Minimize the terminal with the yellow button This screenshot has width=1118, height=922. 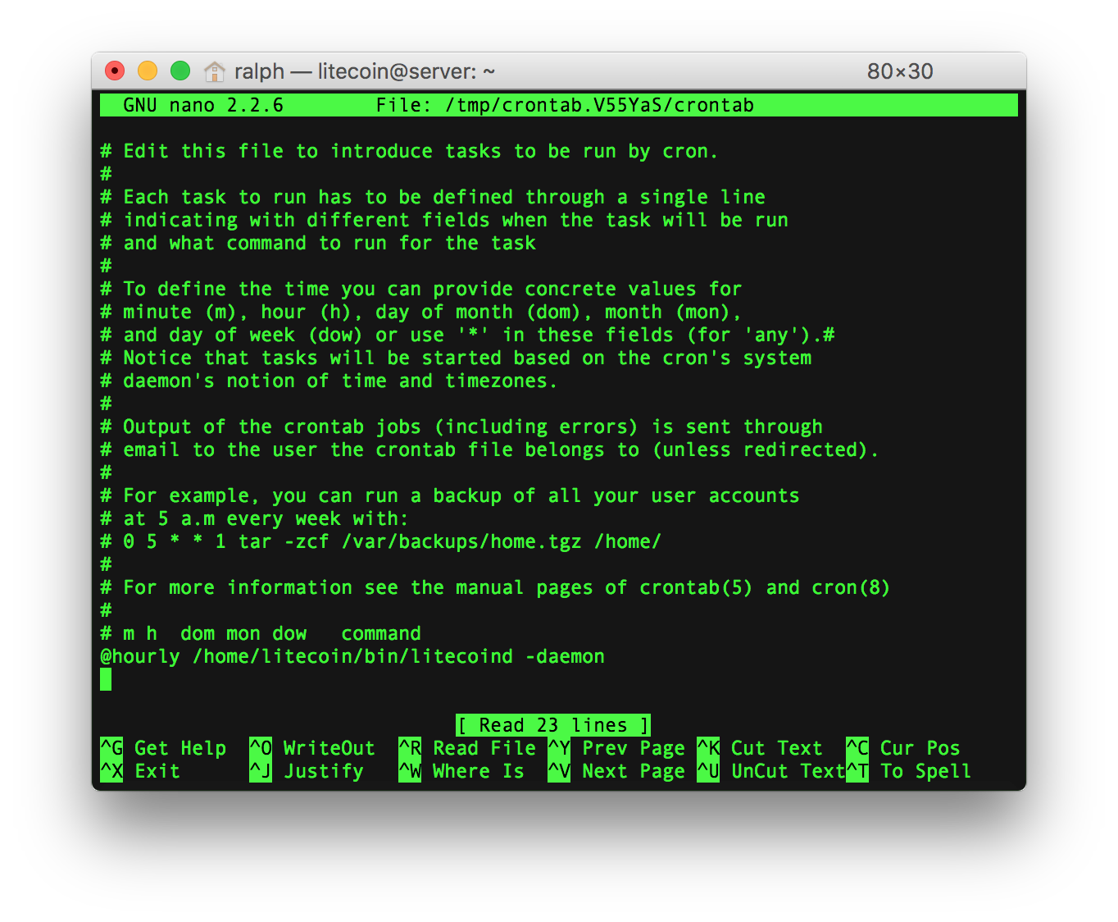[x=148, y=71]
